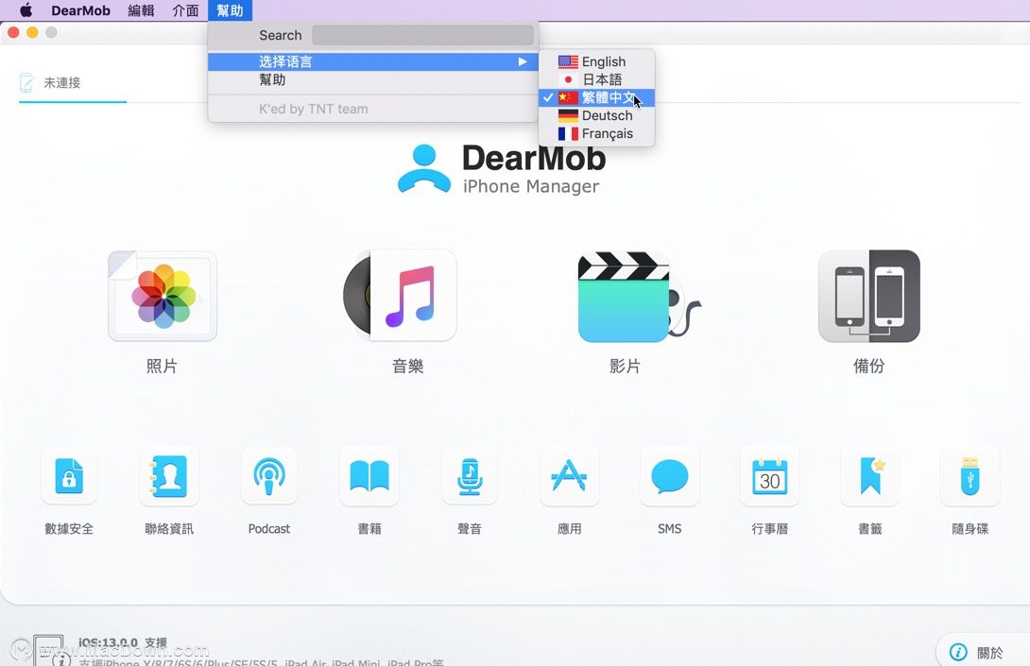Open the 影片 video clapperboard icon
The height and width of the screenshot is (666, 1030).
tap(639, 297)
